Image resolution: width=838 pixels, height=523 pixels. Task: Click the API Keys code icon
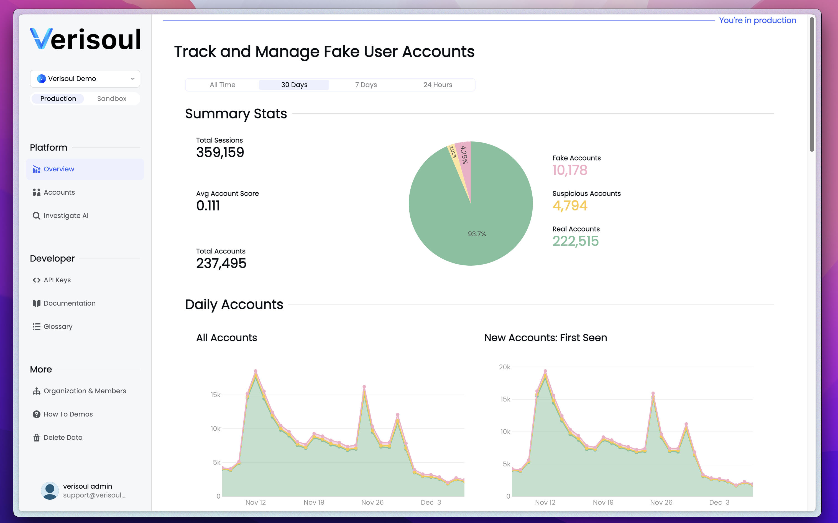pyautogui.click(x=37, y=280)
